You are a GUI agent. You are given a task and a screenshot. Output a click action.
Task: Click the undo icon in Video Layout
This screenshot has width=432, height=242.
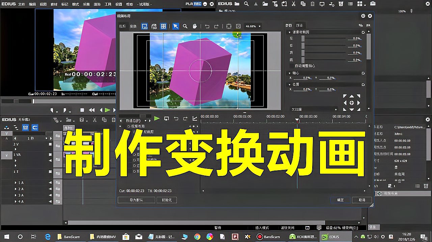click(x=207, y=26)
